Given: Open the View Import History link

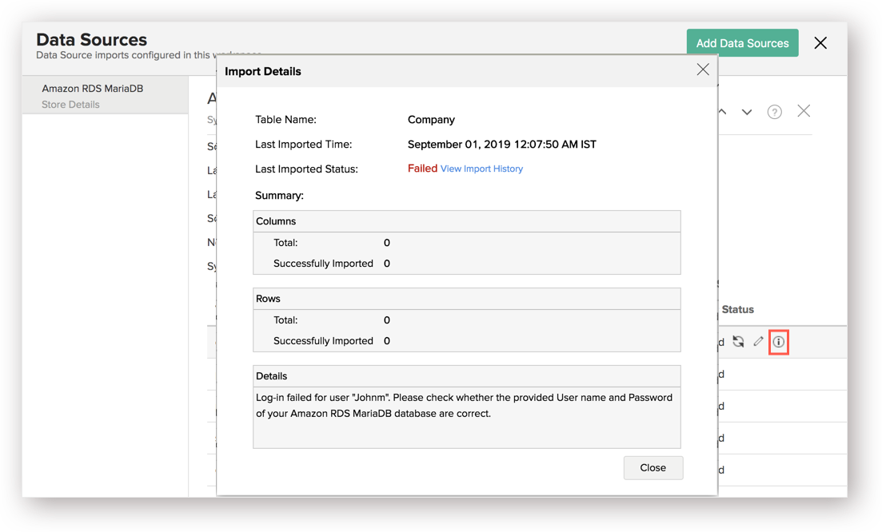Looking at the screenshot, I should click(481, 169).
